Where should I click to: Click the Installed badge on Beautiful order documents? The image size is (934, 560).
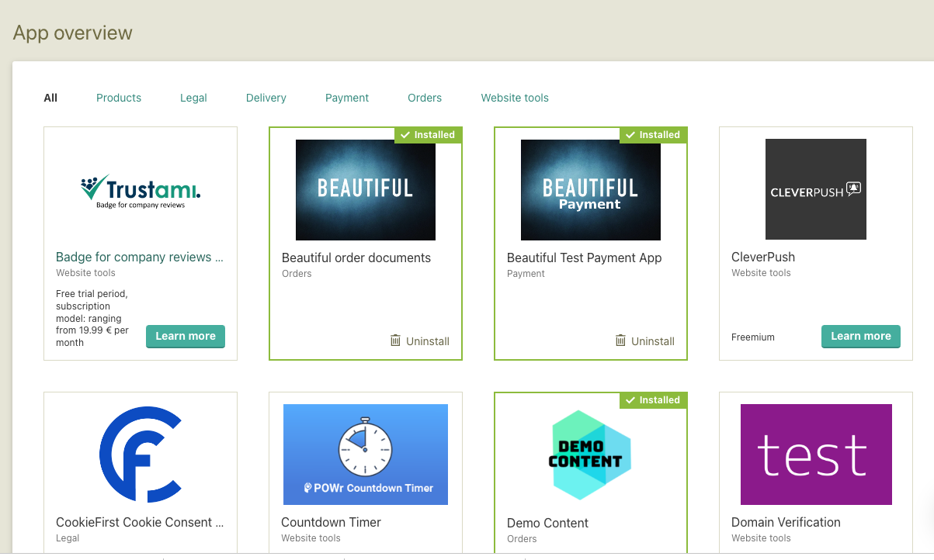(428, 135)
